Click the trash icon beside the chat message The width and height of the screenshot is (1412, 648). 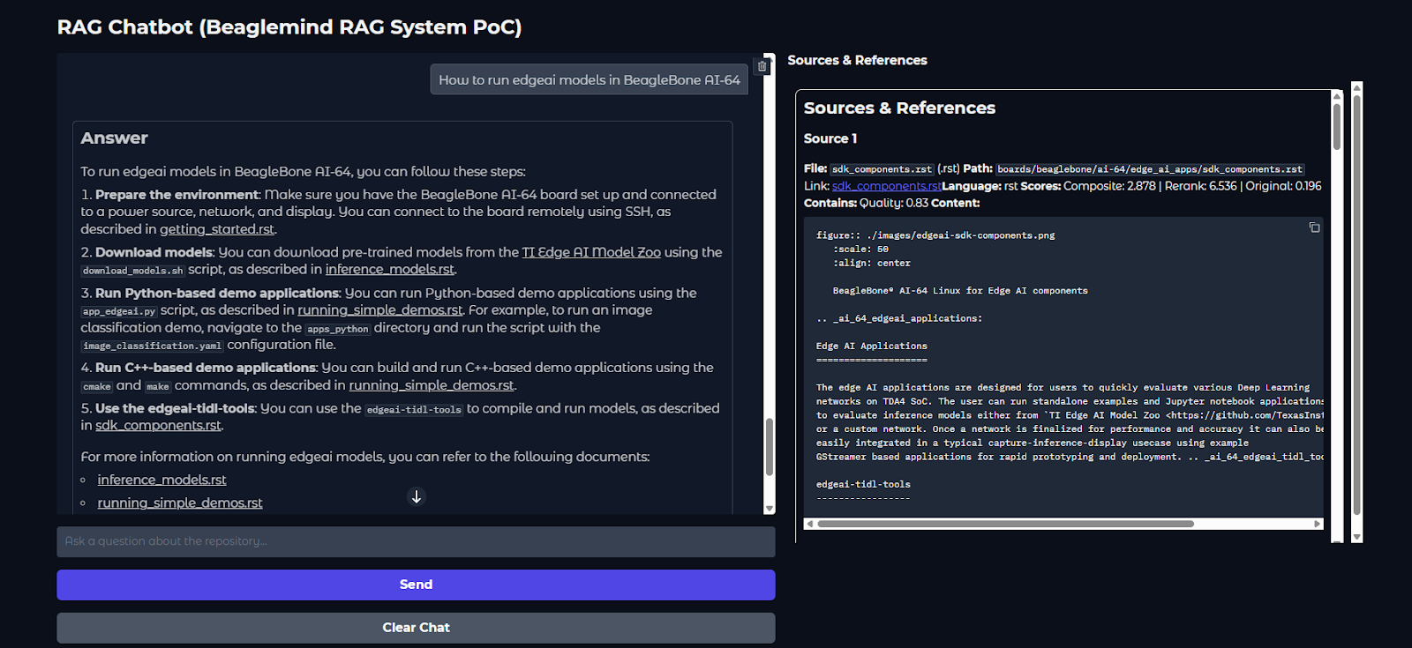click(x=762, y=66)
